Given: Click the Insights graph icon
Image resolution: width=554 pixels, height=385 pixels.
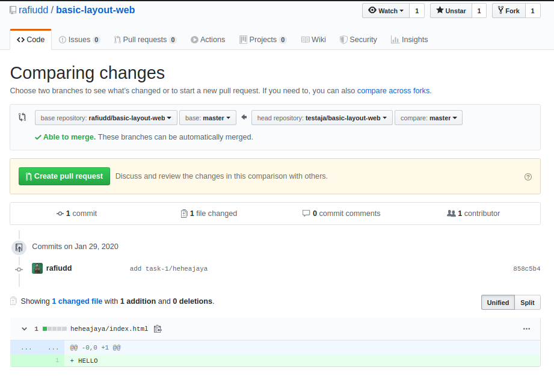Looking at the screenshot, I should tap(395, 40).
